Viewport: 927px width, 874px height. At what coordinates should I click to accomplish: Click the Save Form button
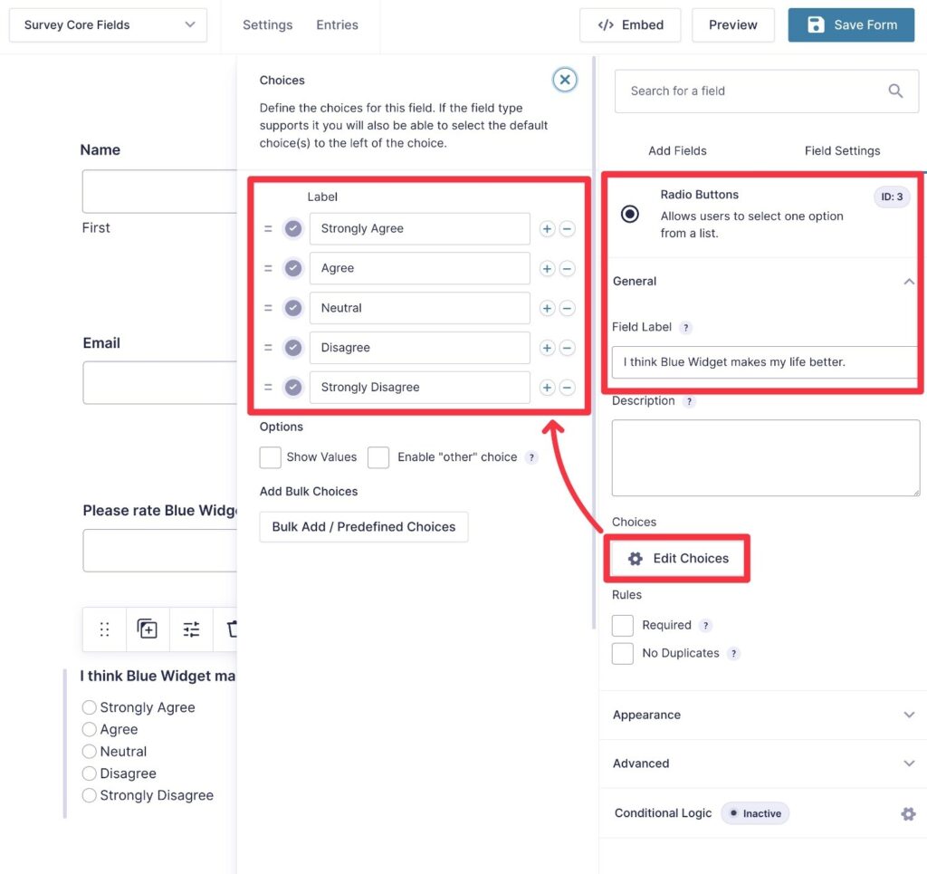click(x=851, y=25)
